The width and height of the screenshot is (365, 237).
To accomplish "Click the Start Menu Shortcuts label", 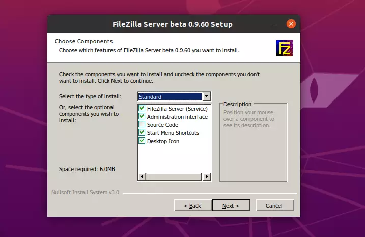I will (x=173, y=133).
